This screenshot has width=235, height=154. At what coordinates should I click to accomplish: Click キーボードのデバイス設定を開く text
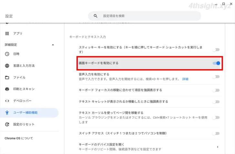click(101, 145)
